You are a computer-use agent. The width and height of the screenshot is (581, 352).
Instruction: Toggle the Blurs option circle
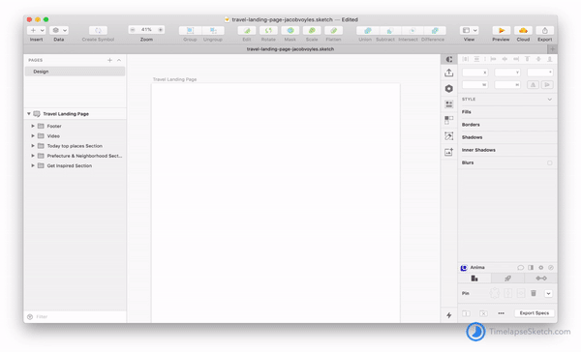(x=549, y=162)
